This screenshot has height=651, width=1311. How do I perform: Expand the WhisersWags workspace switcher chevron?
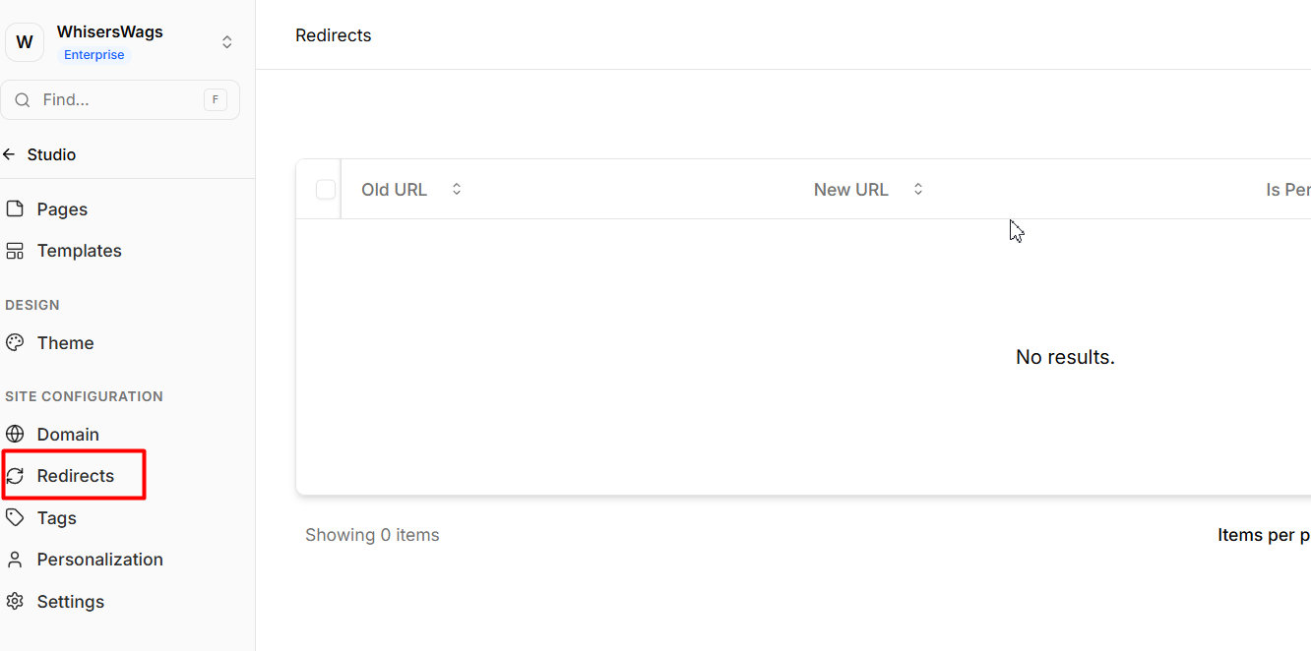pyautogui.click(x=227, y=42)
